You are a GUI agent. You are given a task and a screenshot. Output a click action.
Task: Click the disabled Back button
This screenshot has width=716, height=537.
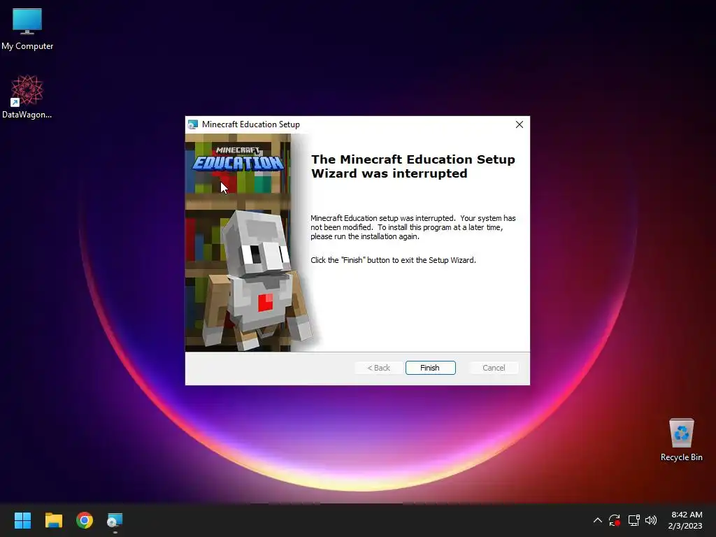(378, 368)
